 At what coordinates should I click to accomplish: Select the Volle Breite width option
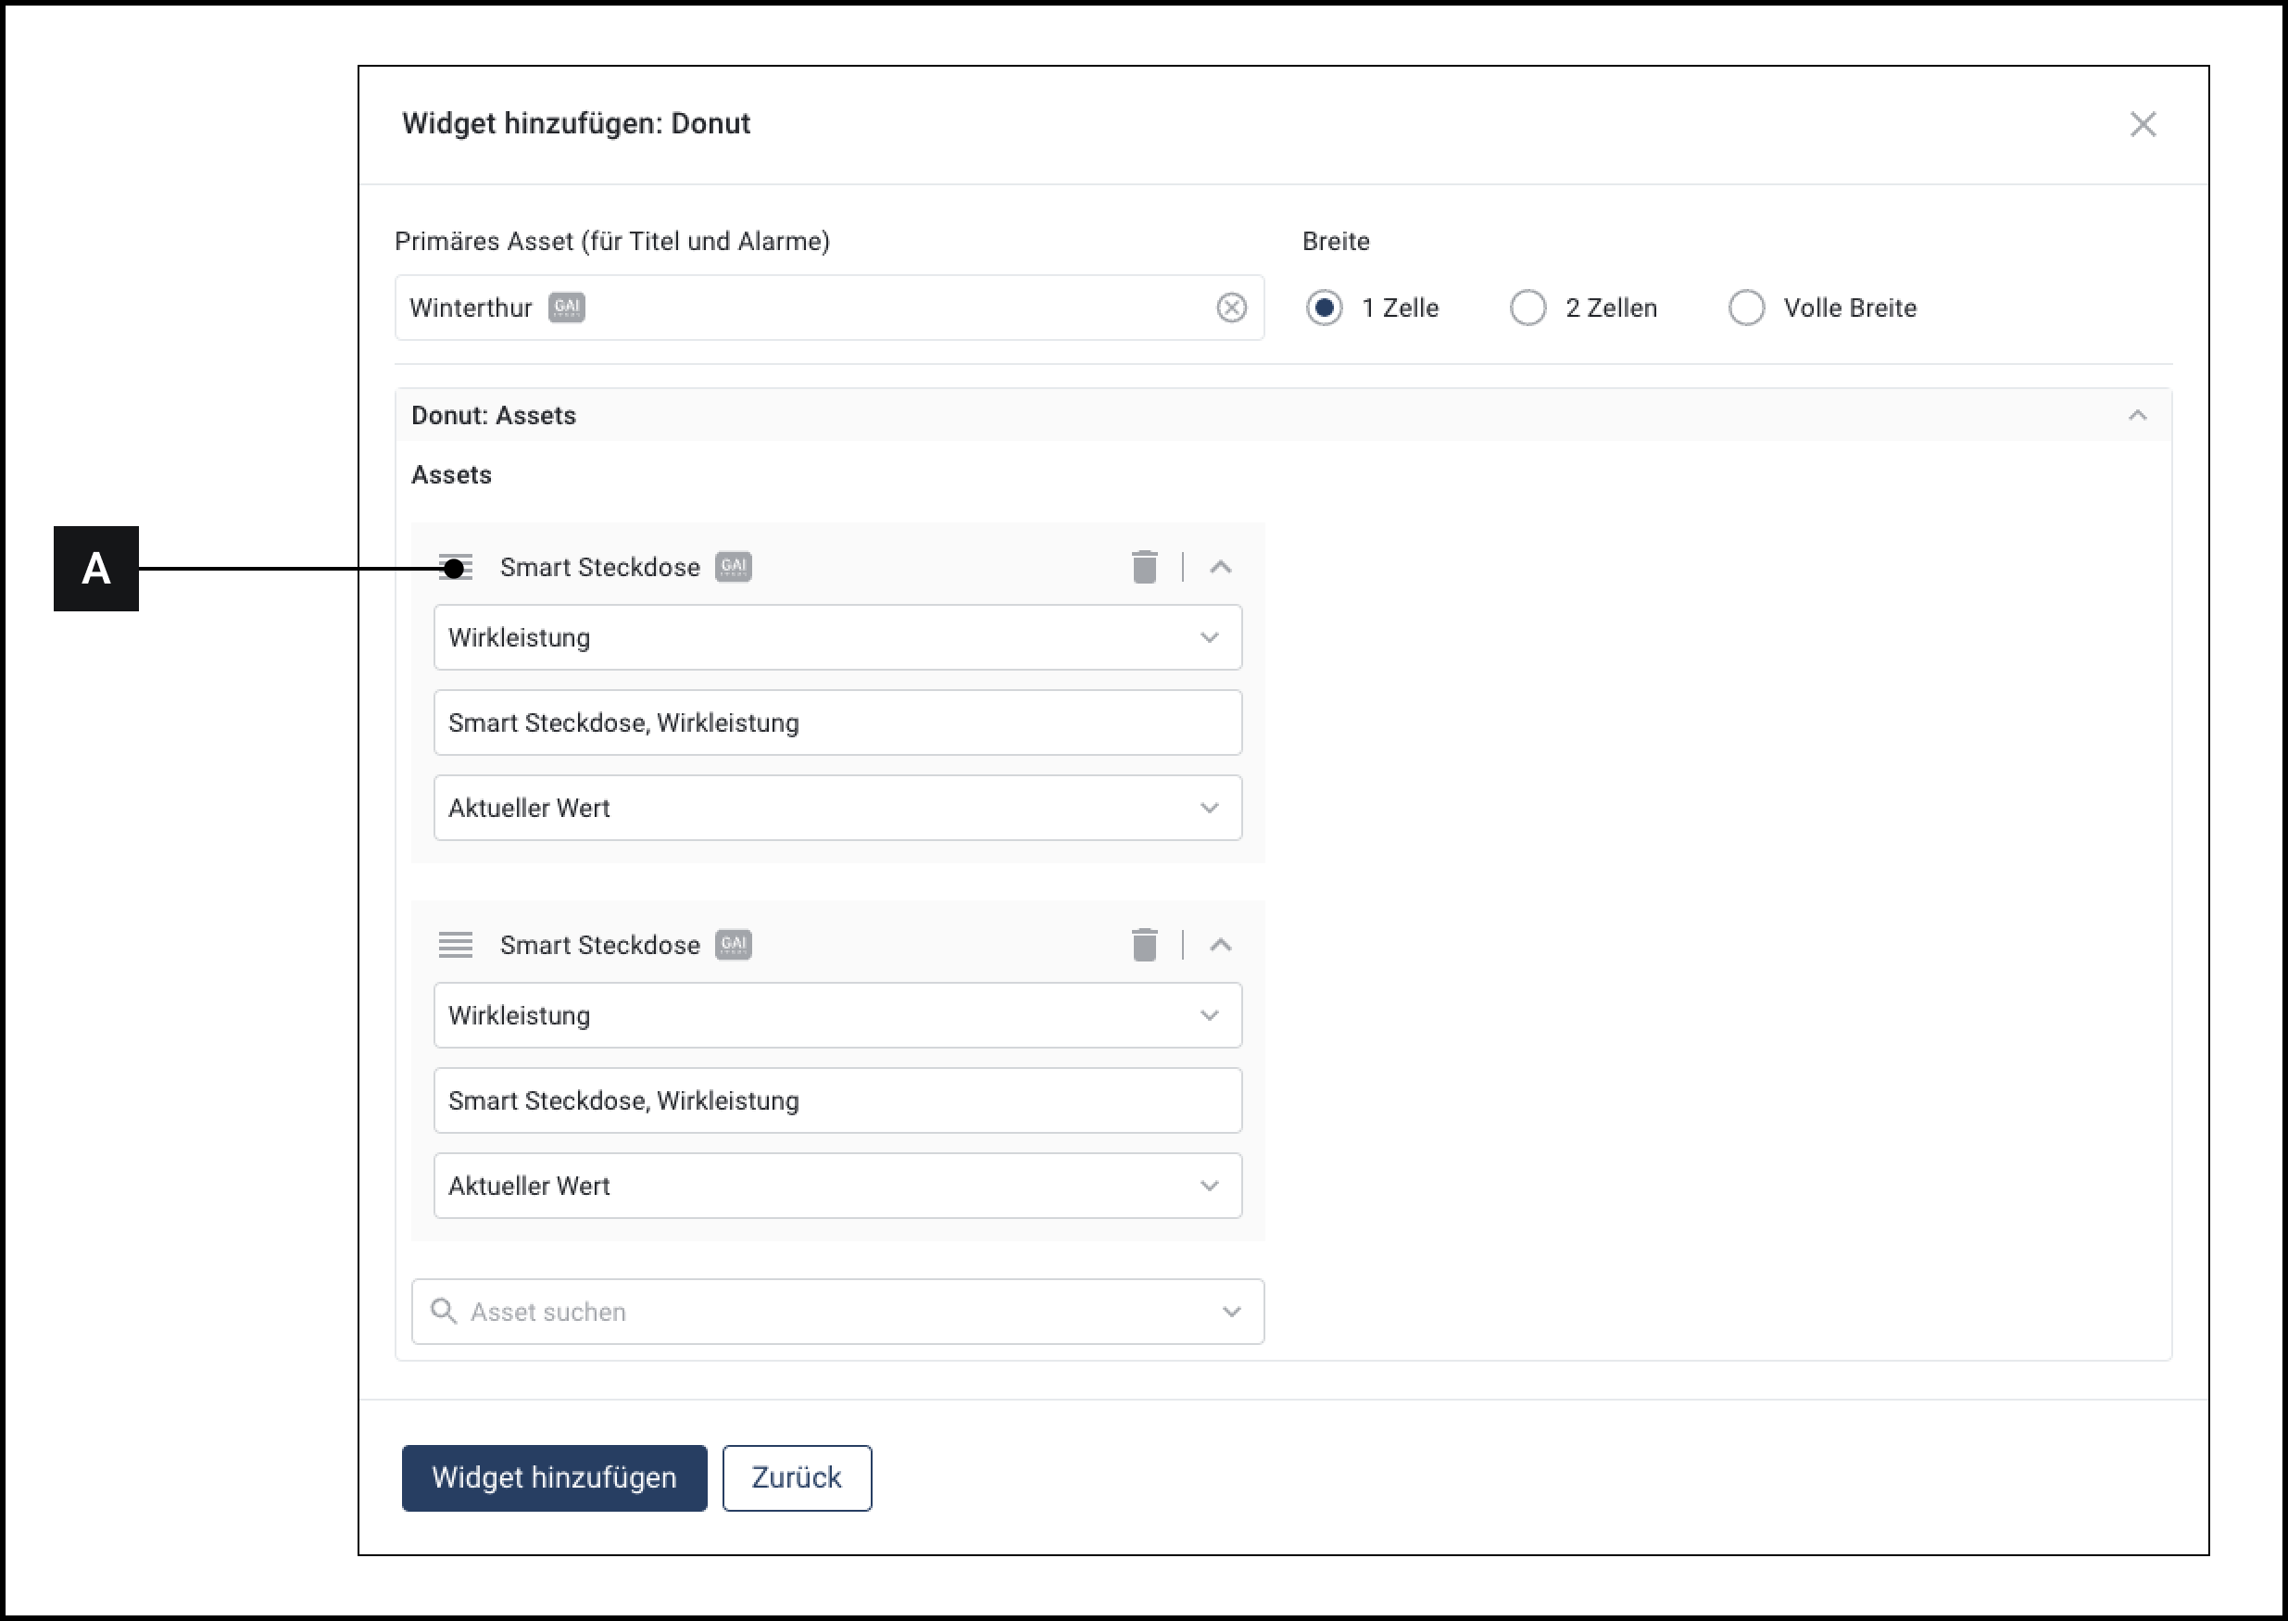1746,308
